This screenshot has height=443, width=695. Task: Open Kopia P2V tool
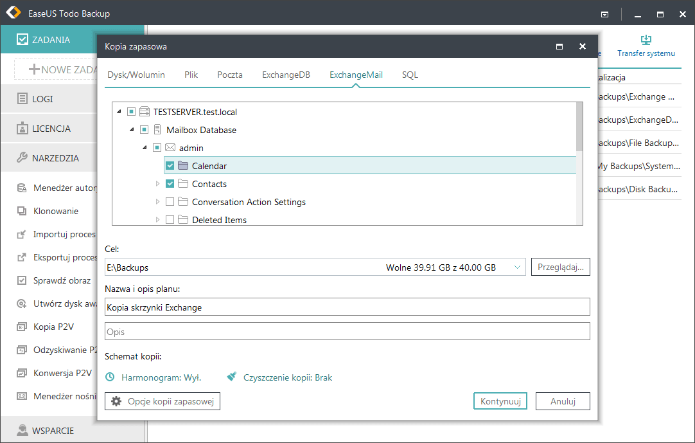coord(53,327)
